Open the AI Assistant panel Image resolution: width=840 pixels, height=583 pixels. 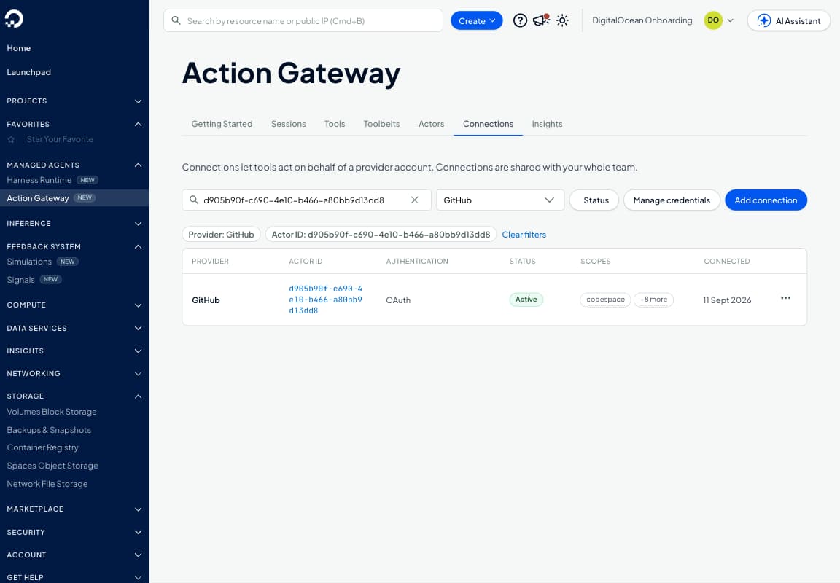788,21
